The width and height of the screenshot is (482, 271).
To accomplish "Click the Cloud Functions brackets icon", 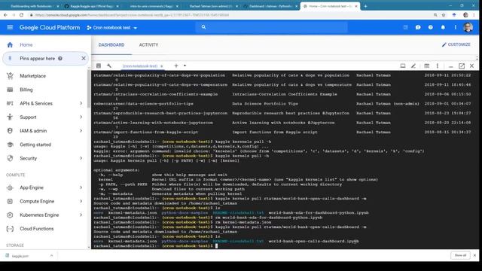I will point(10,229).
